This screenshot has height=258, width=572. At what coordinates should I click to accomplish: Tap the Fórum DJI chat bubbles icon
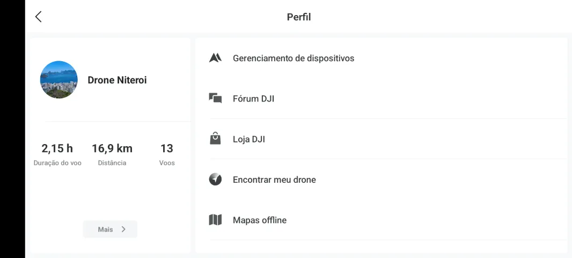coord(215,98)
